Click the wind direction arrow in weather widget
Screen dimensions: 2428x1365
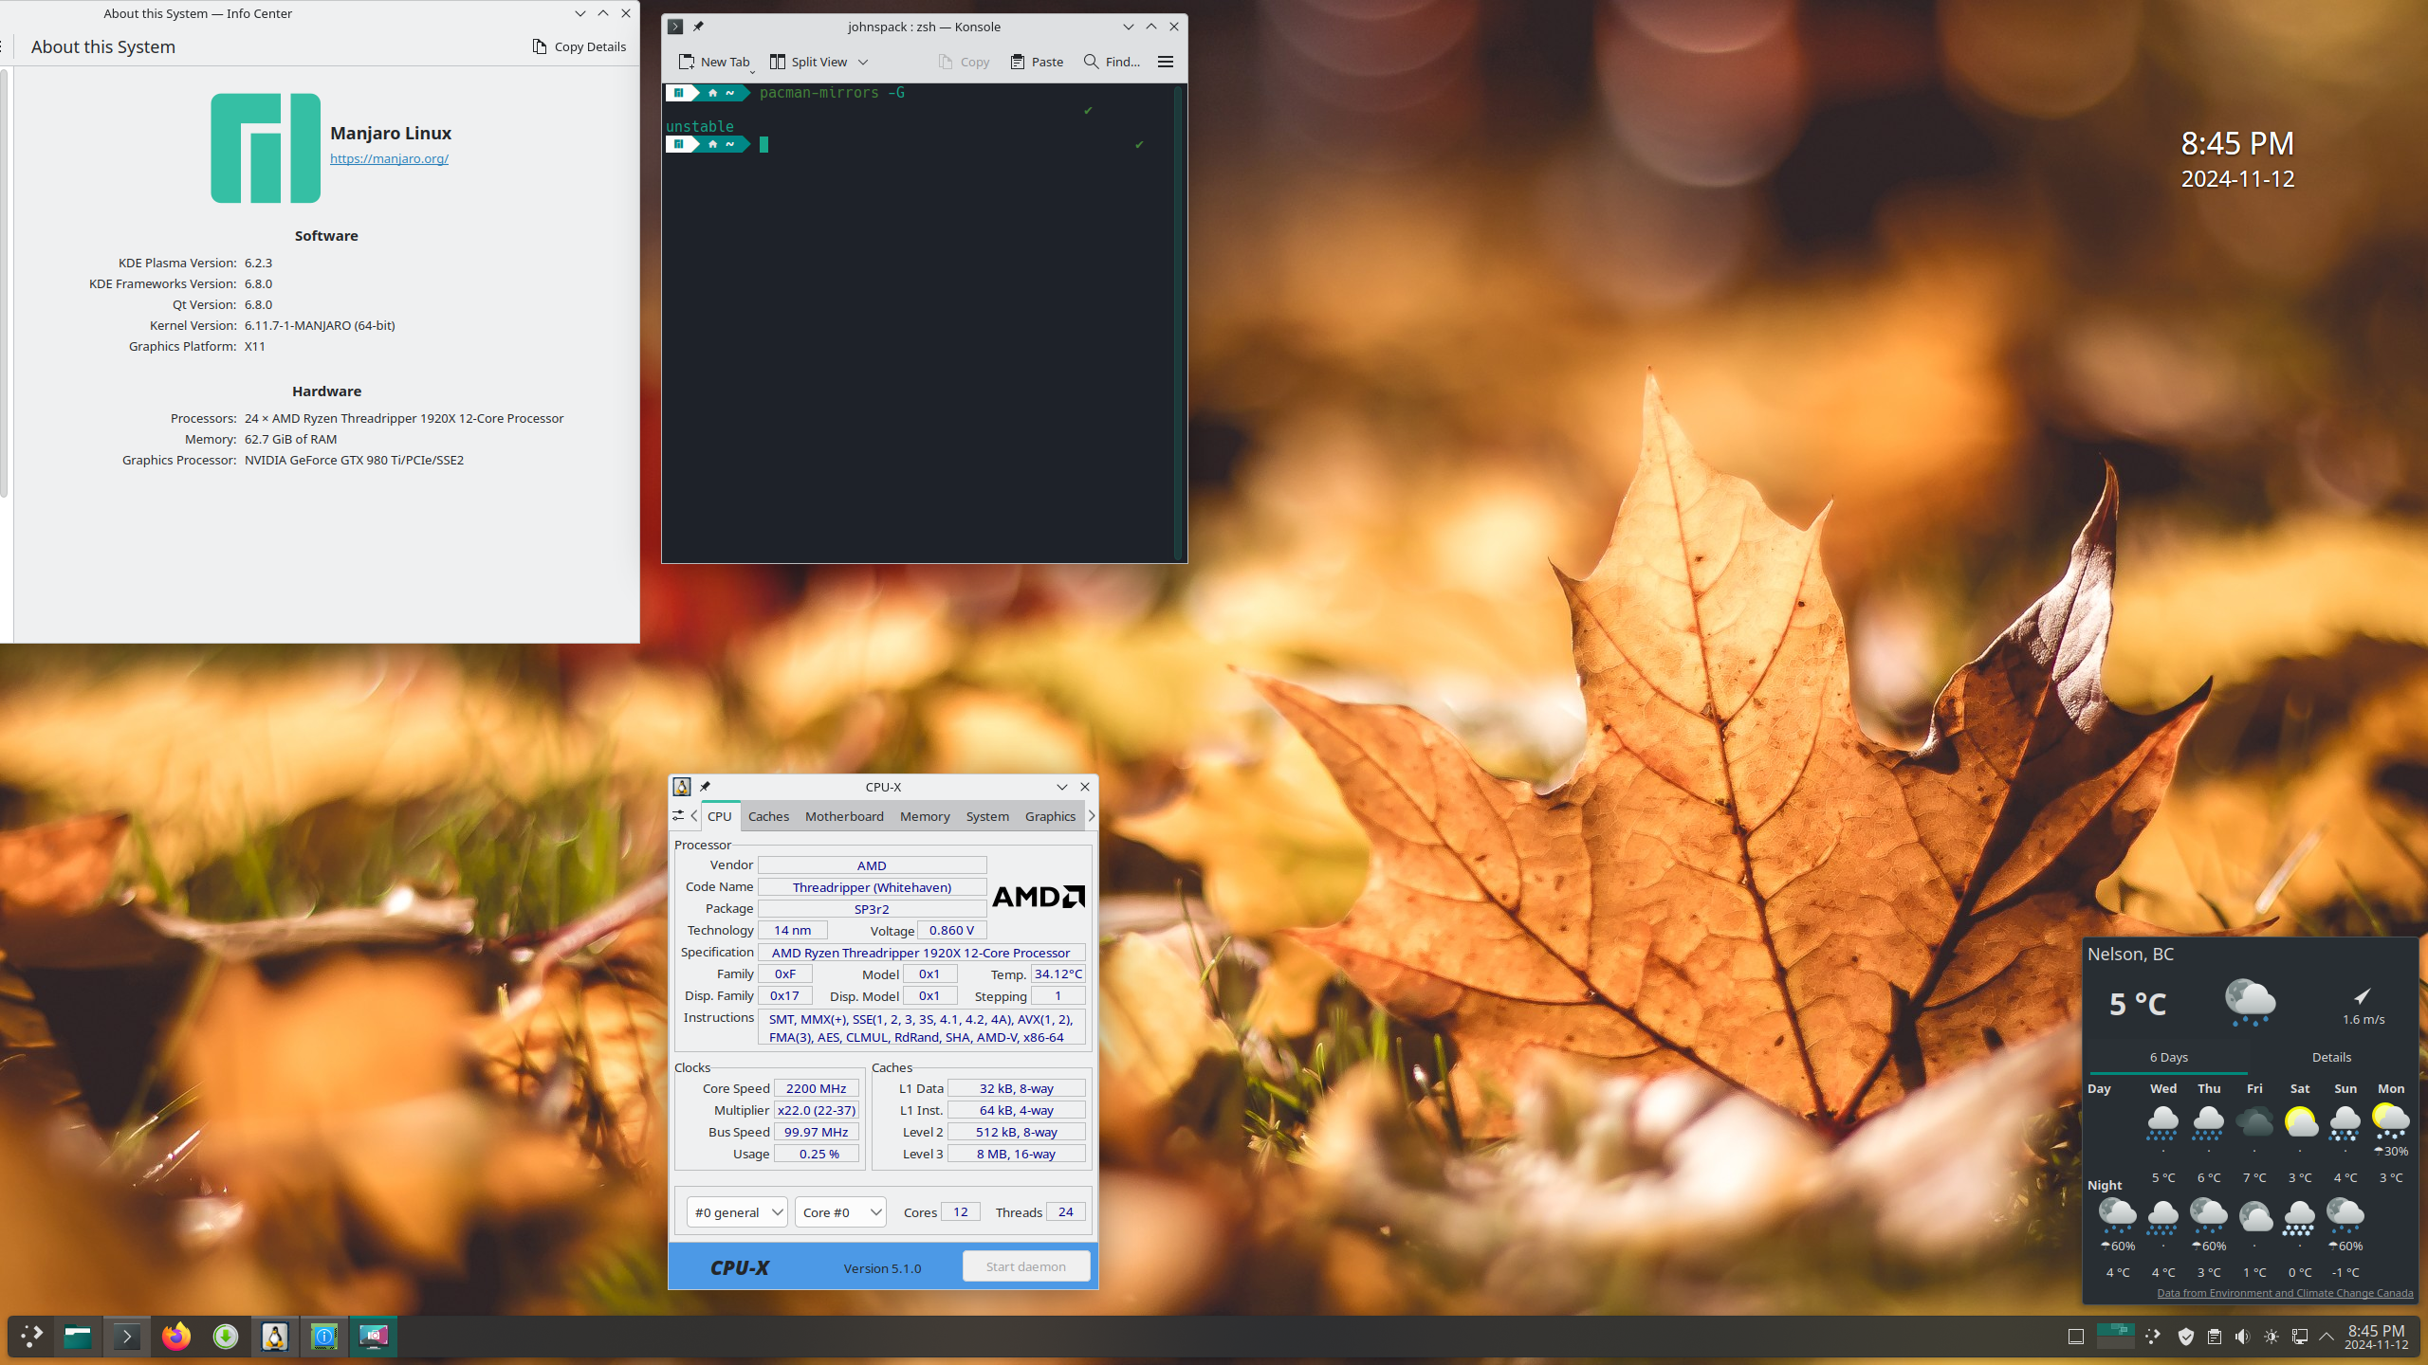[2362, 995]
